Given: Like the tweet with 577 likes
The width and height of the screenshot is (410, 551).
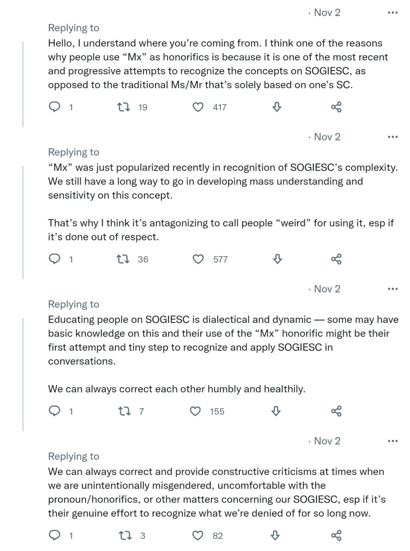Looking at the screenshot, I should 198,259.
